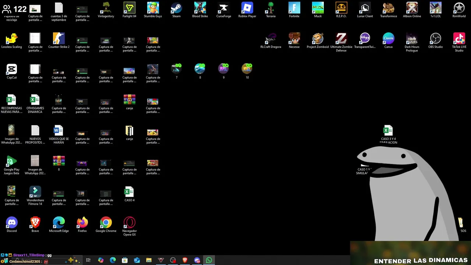This screenshot has width=471, height=265.
Task: Open Outlook from the taskbar
Action: click(x=137, y=260)
